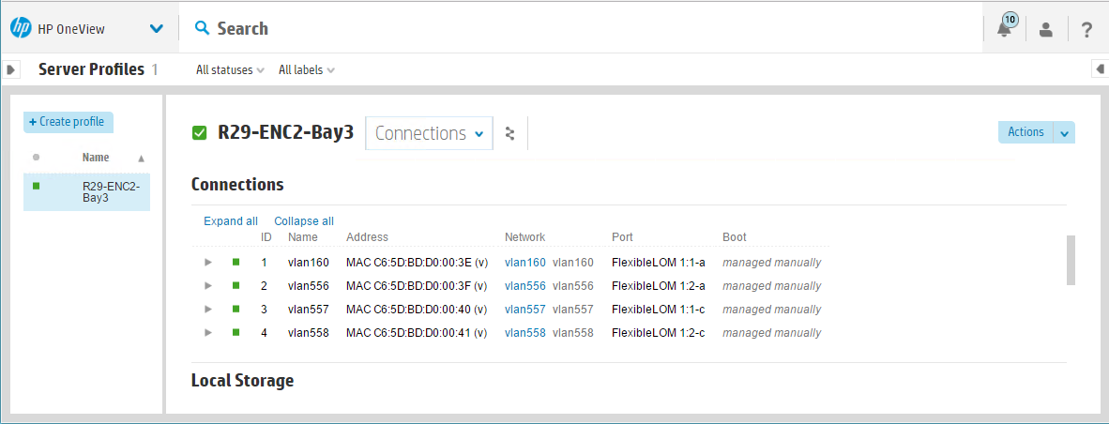Open the vlan556 network link
This screenshot has width=1109, height=424.
[x=524, y=285]
